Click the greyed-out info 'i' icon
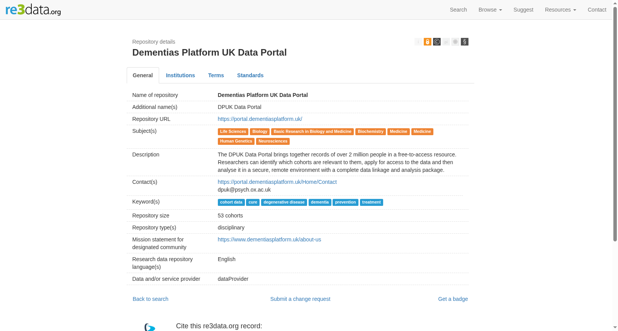The height and width of the screenshot is (331, 618). point(418,42)
